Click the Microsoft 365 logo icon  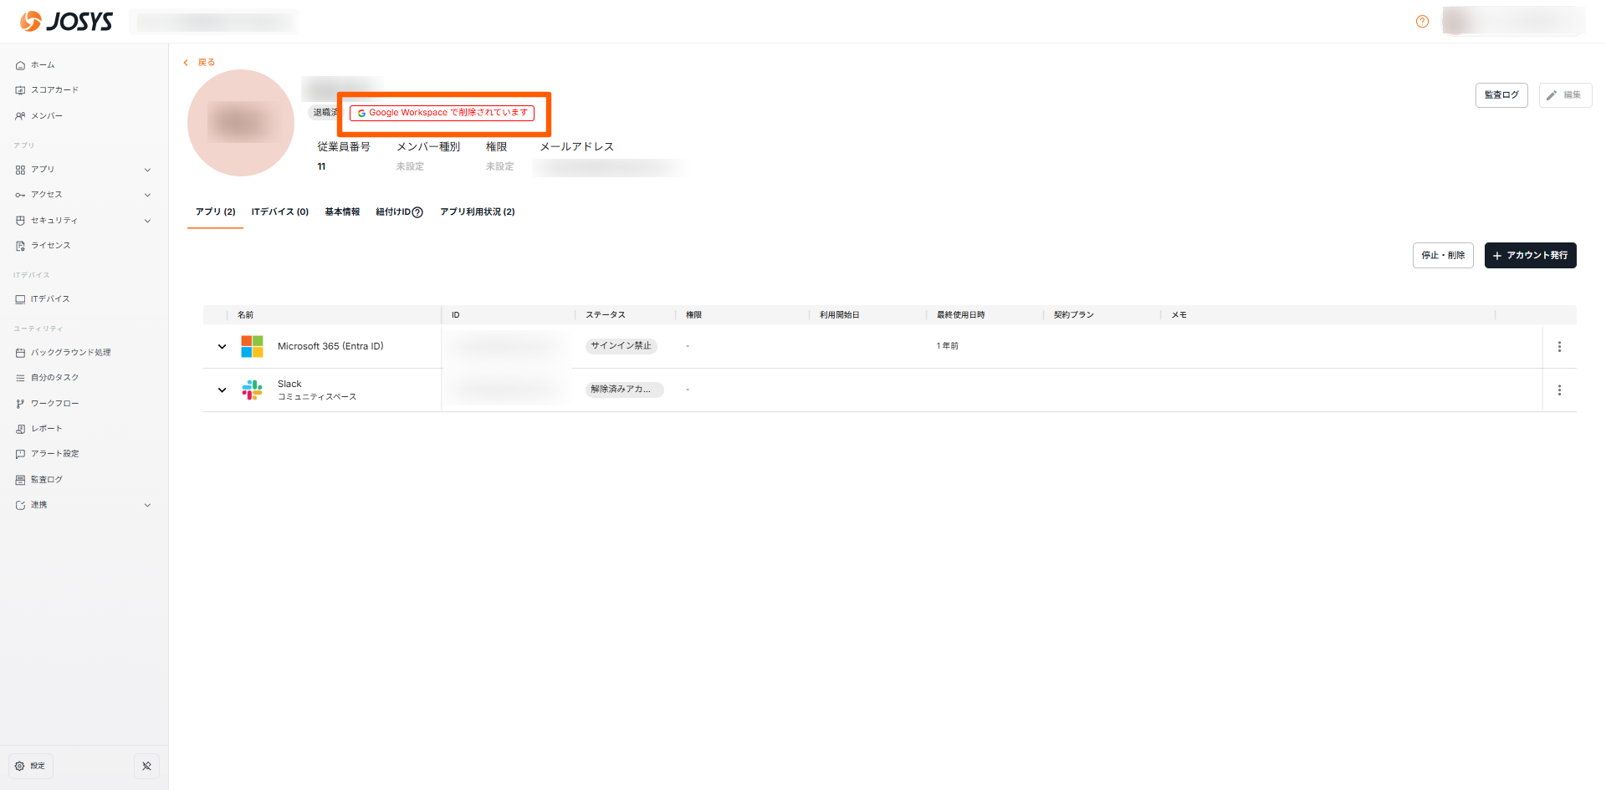252,346
